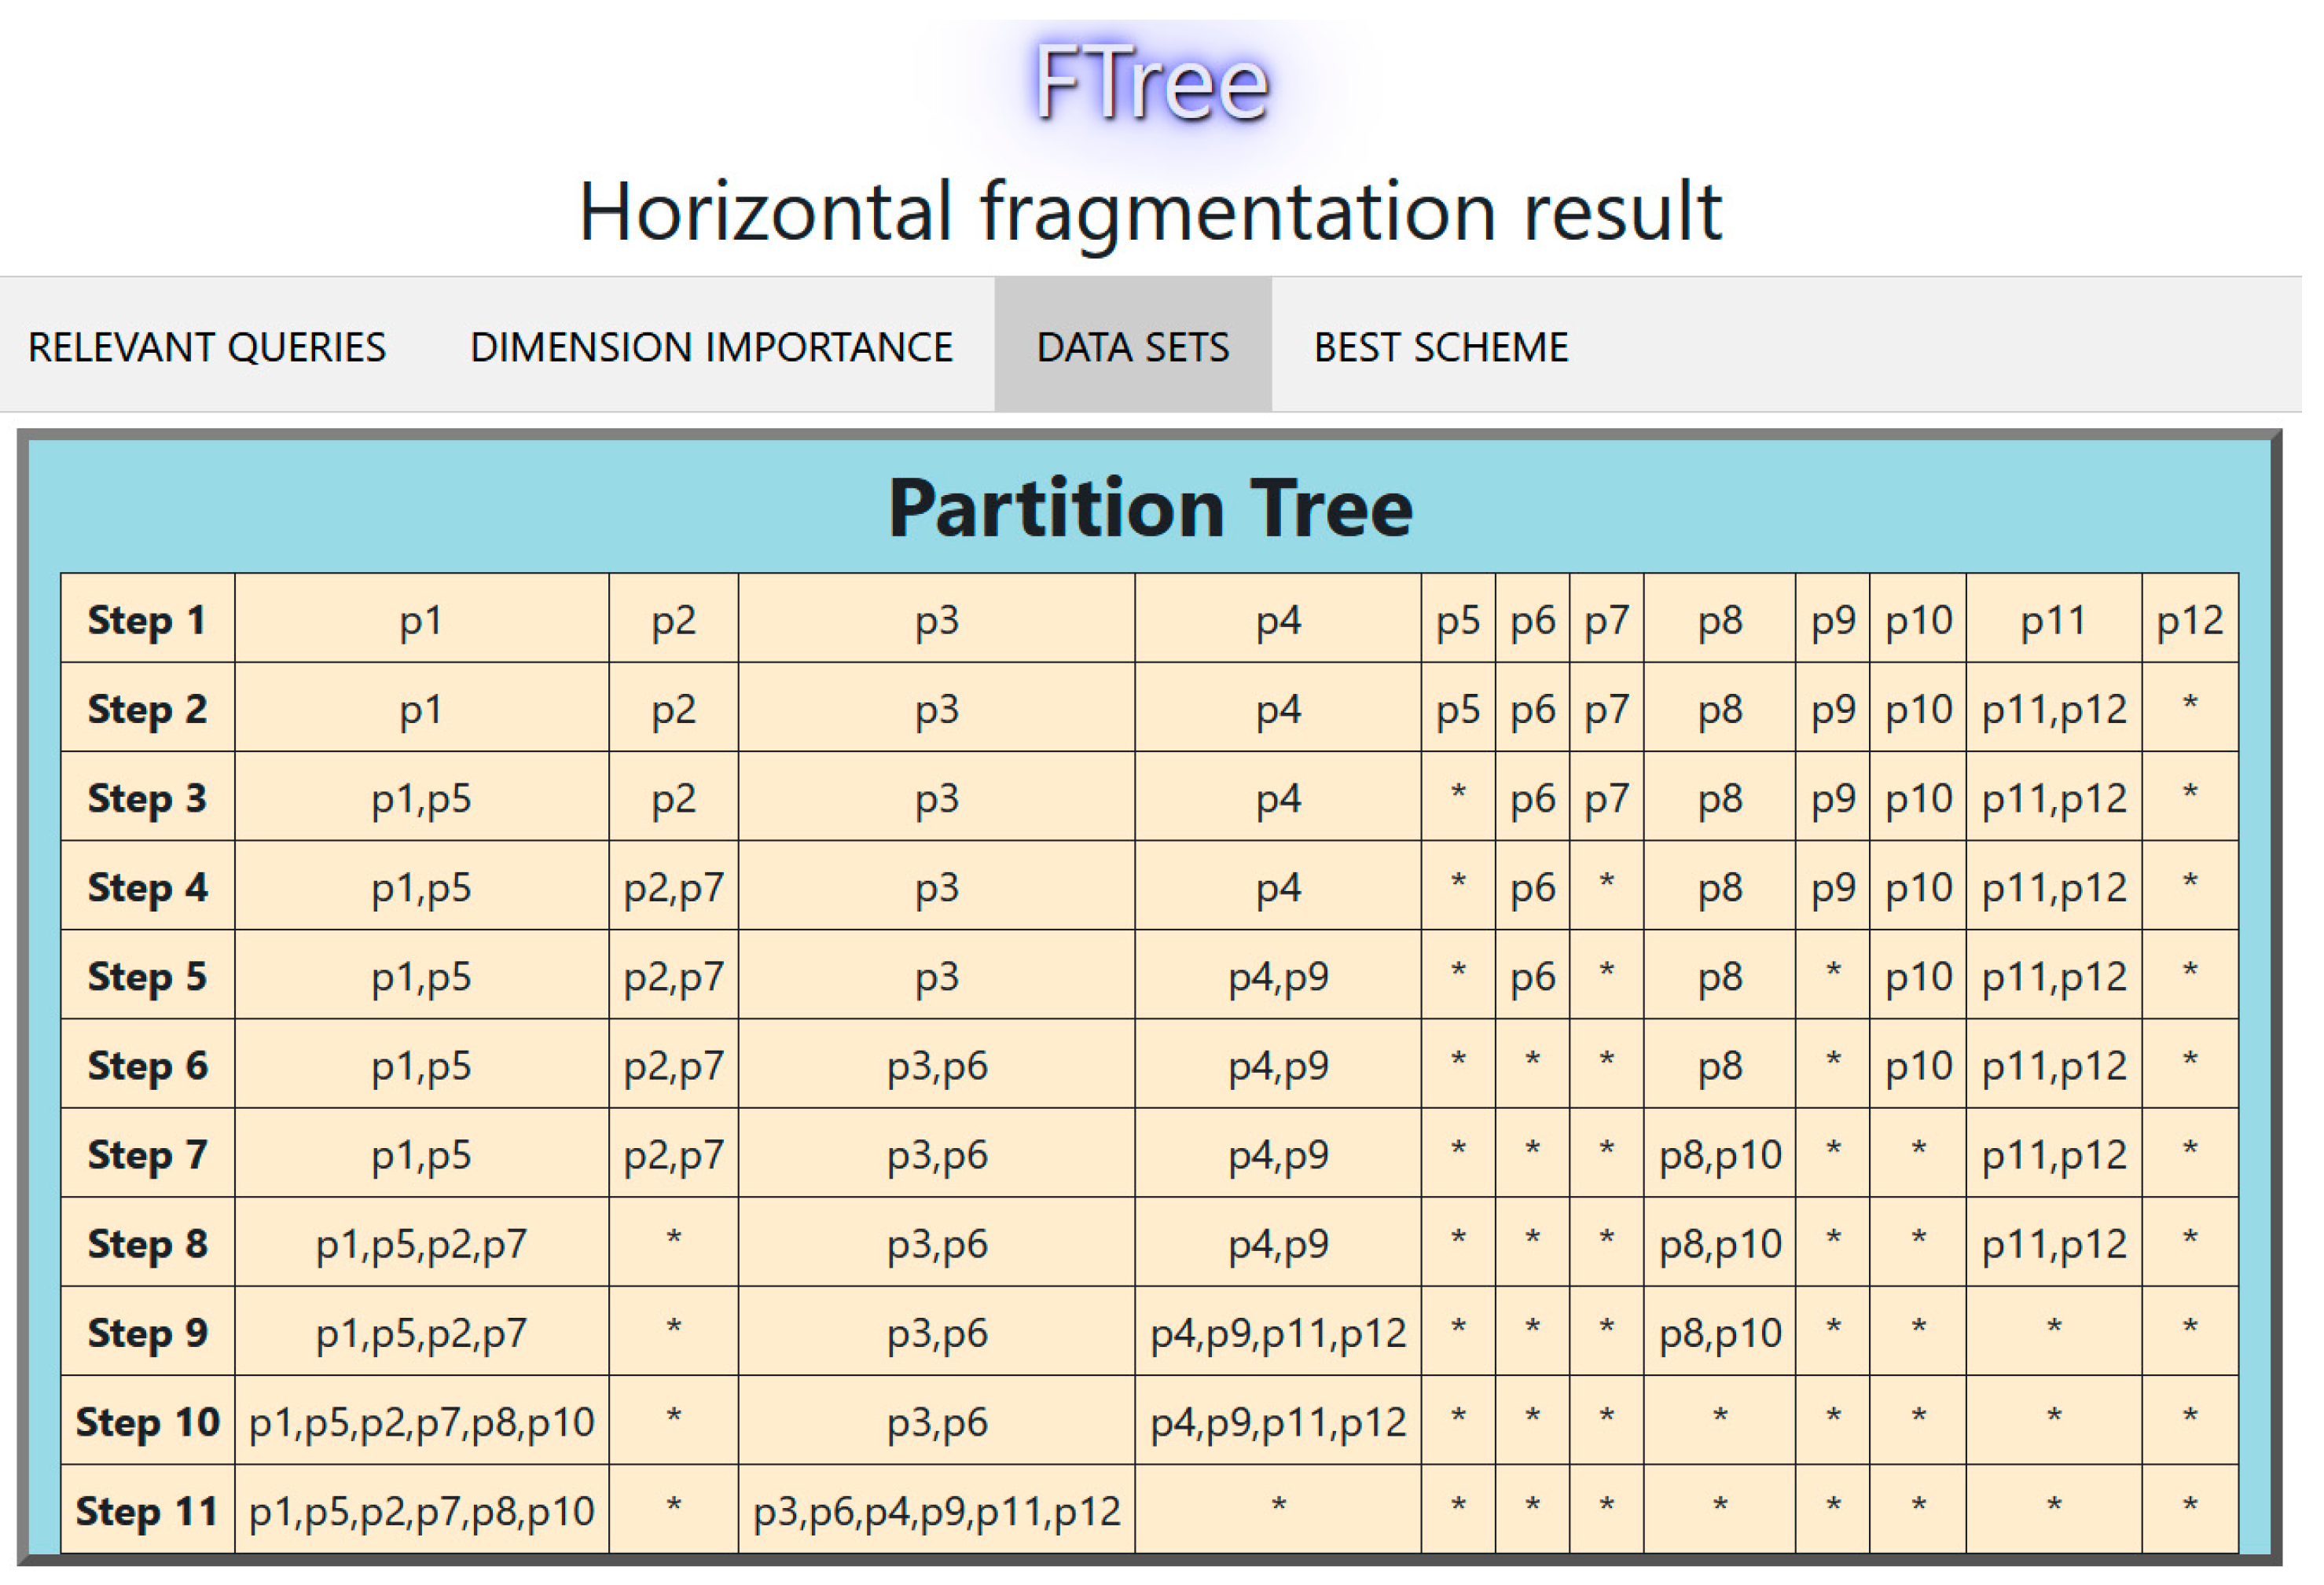
Task: Select the Step 1 row header
Action: pos(147,621)
